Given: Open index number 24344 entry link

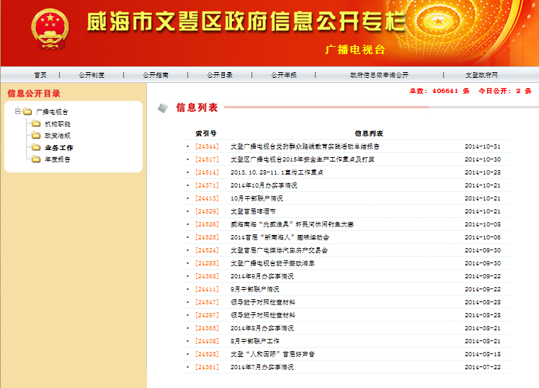Looking at the screenshot, I should (207, 146).
